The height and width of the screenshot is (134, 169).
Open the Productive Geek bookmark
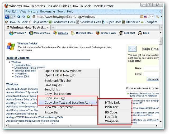pos(62,22)
